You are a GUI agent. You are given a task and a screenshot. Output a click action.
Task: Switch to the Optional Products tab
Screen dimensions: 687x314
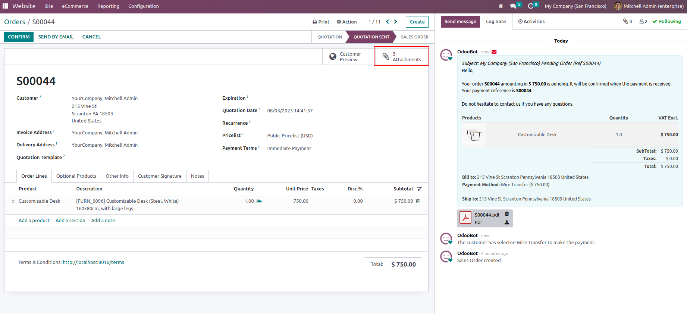point(76,176)
